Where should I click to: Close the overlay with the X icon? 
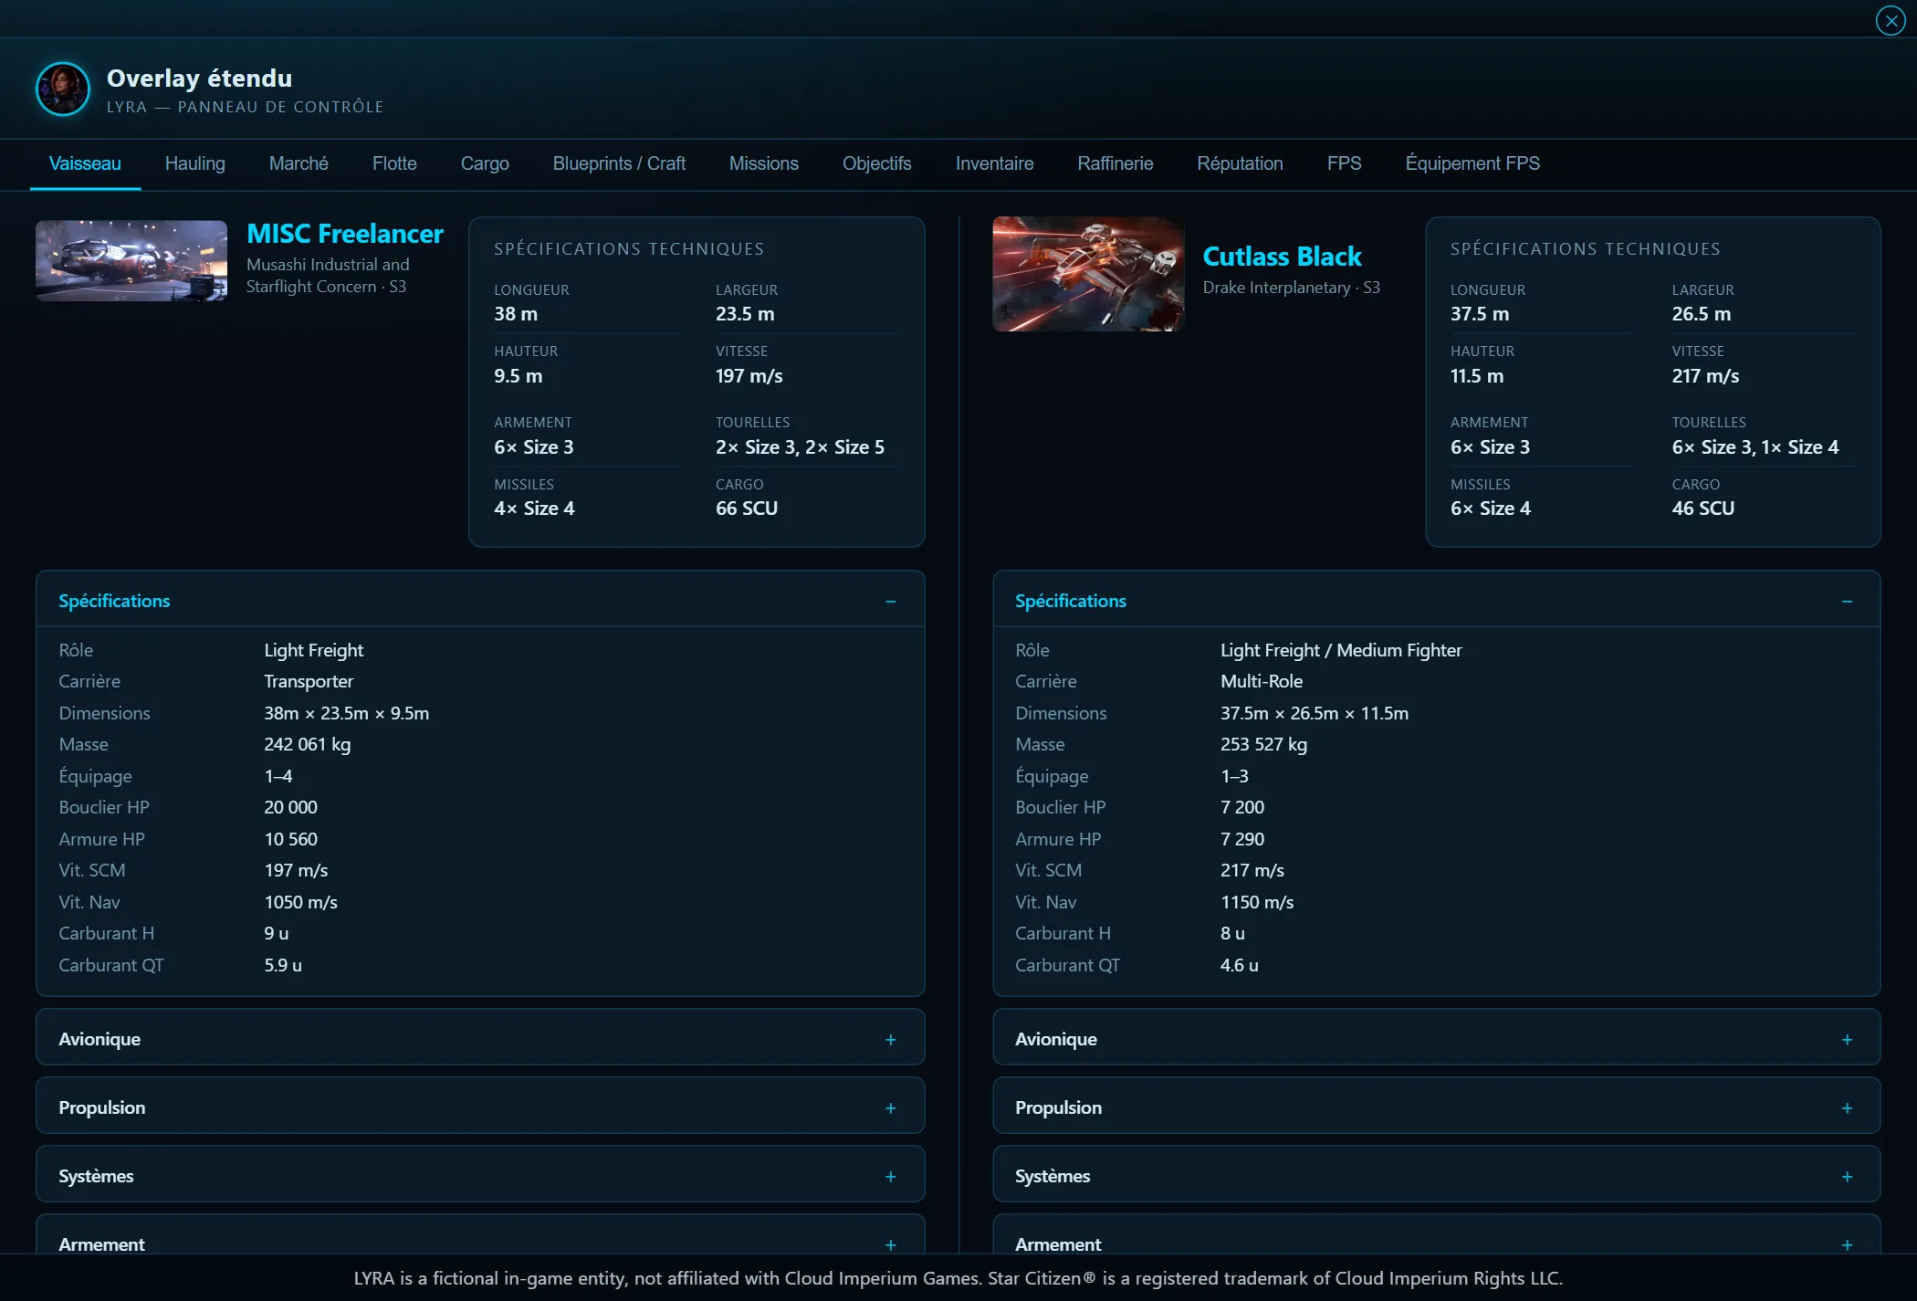pyautogui.click(x=1890, y=20)
